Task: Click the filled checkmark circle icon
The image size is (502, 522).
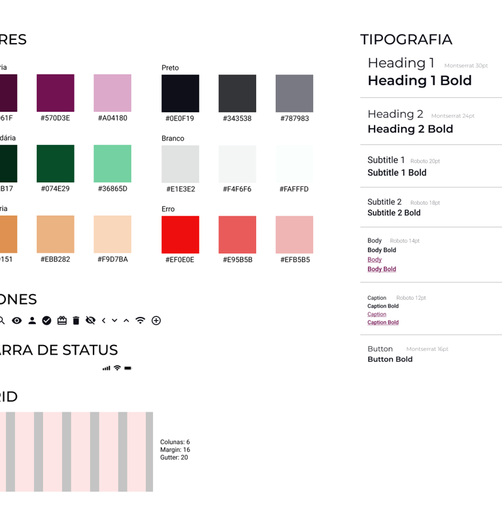Action: pyautogui.click(x=46, y=321)
